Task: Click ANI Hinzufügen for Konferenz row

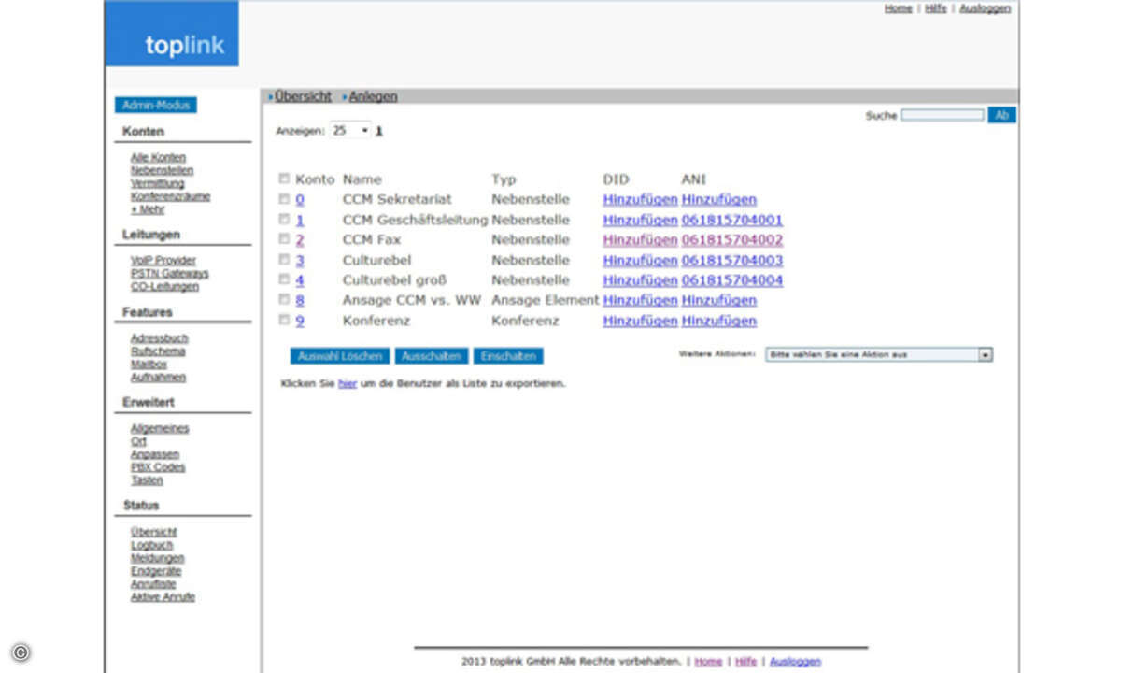Action: [x=719, y=321]
